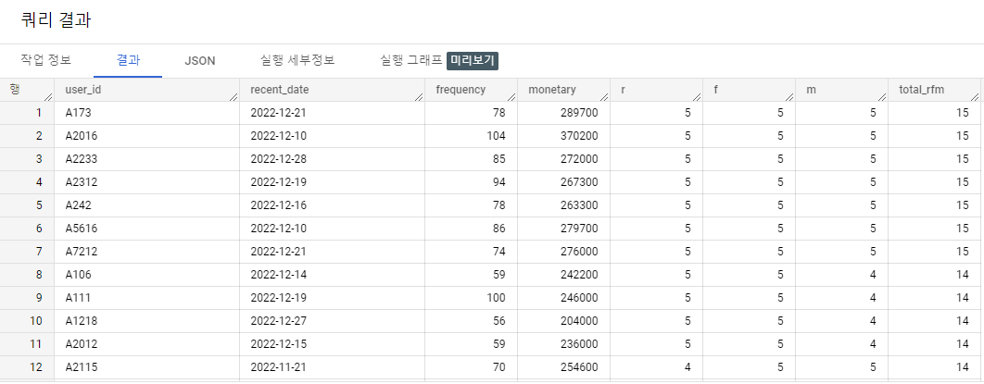Select the A1218 user_id cell
This screenshot has width=984, height=384.
(146, 321)
